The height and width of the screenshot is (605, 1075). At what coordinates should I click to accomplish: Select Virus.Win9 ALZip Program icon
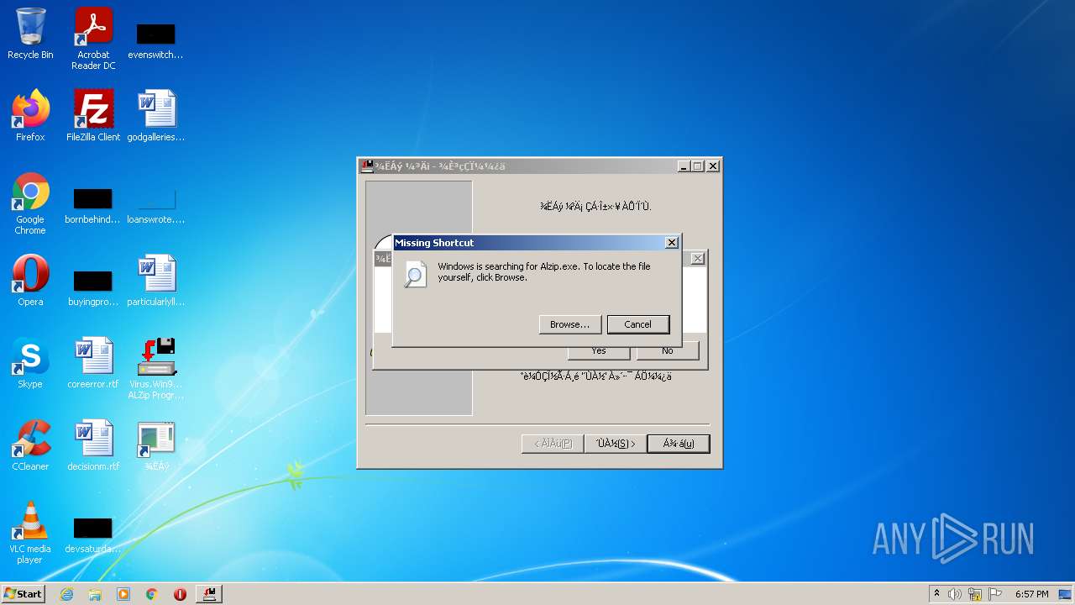[155, 368]
